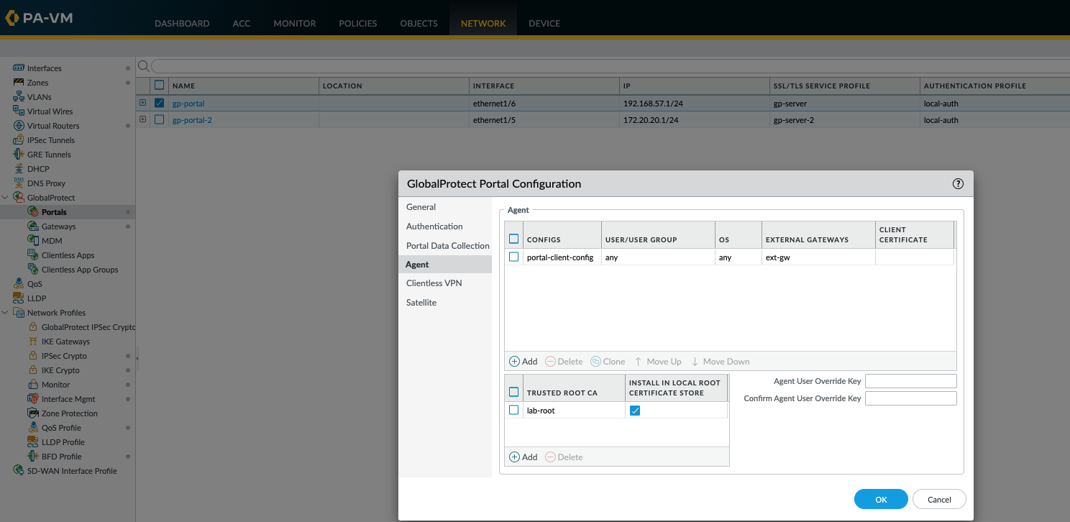Click OK to save the portal configuration

[x=881, y=499]
